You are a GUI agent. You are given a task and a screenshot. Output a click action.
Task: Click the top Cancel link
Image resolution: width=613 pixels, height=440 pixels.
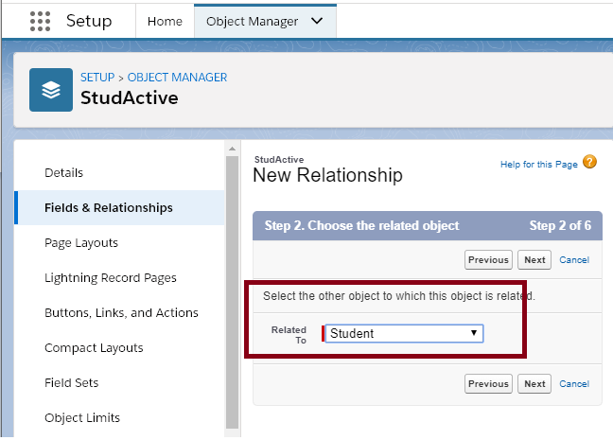tap(574, 260)
